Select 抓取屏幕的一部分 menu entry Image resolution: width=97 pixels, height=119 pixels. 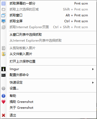point(48,3)
